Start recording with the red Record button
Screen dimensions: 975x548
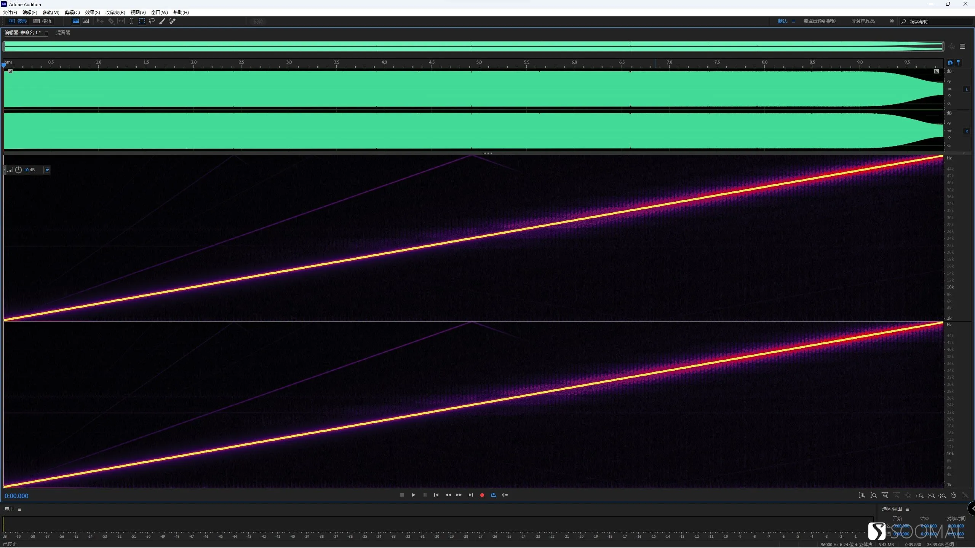tap(482, 495)
